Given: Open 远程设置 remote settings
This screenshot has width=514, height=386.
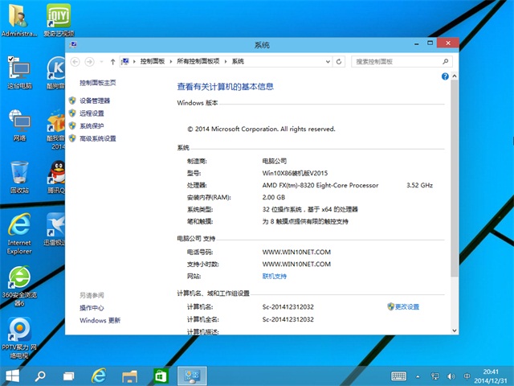Looking at the screenshot, I should tap(92, 113).
